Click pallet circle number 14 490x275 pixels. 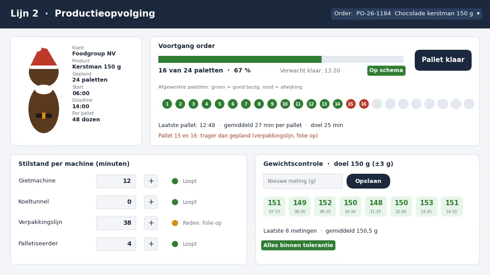[337, 104]
